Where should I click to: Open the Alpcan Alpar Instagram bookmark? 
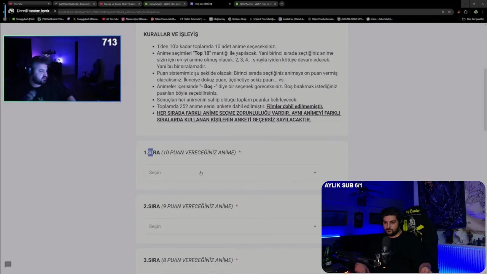[135, 19]
